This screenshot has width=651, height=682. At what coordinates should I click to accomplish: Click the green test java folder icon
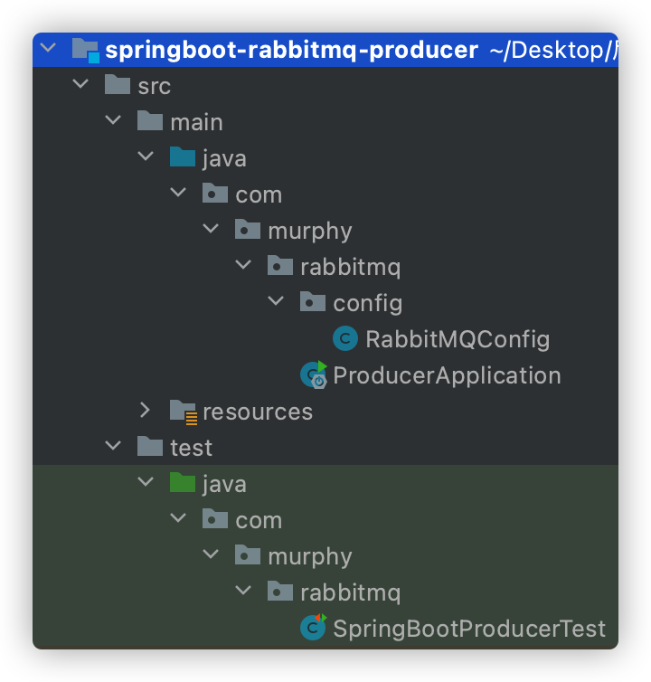[x=183, y=484]
